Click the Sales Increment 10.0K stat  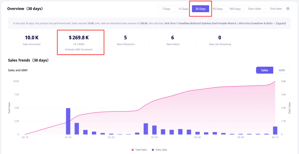(x=32, y=40)
